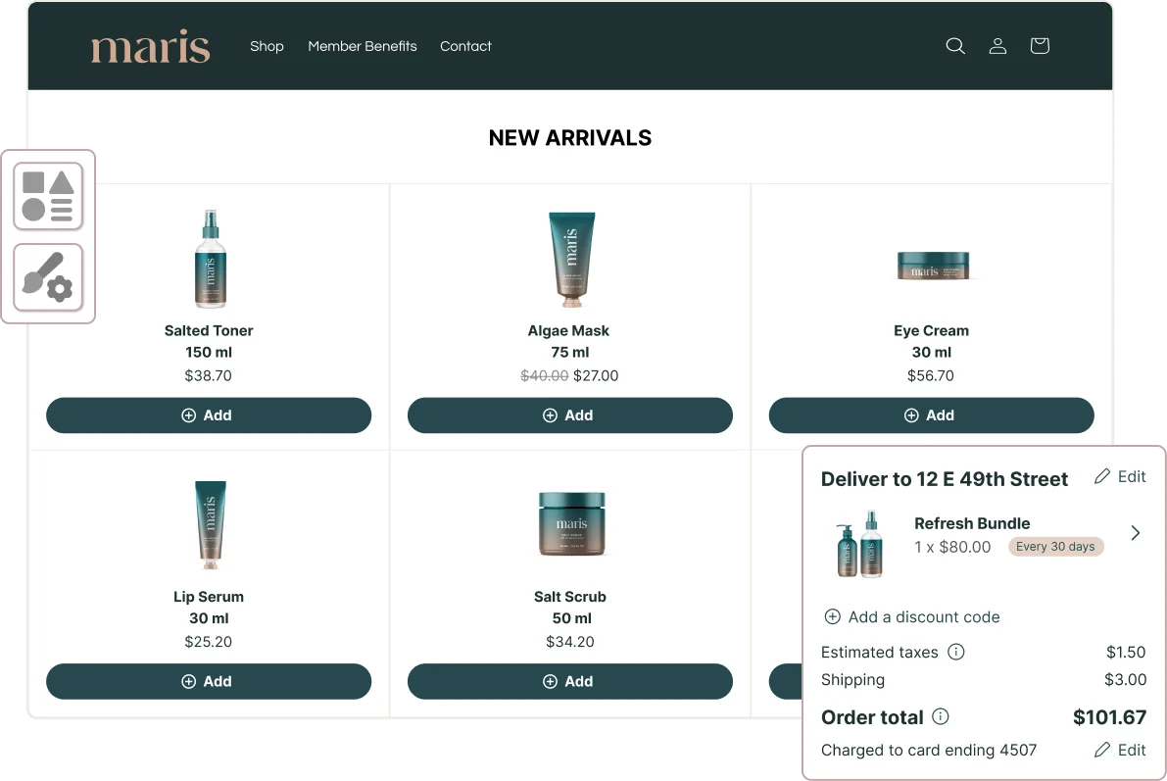Click the pencil Edit icon for card ending 4507

tap(1103, 750)
